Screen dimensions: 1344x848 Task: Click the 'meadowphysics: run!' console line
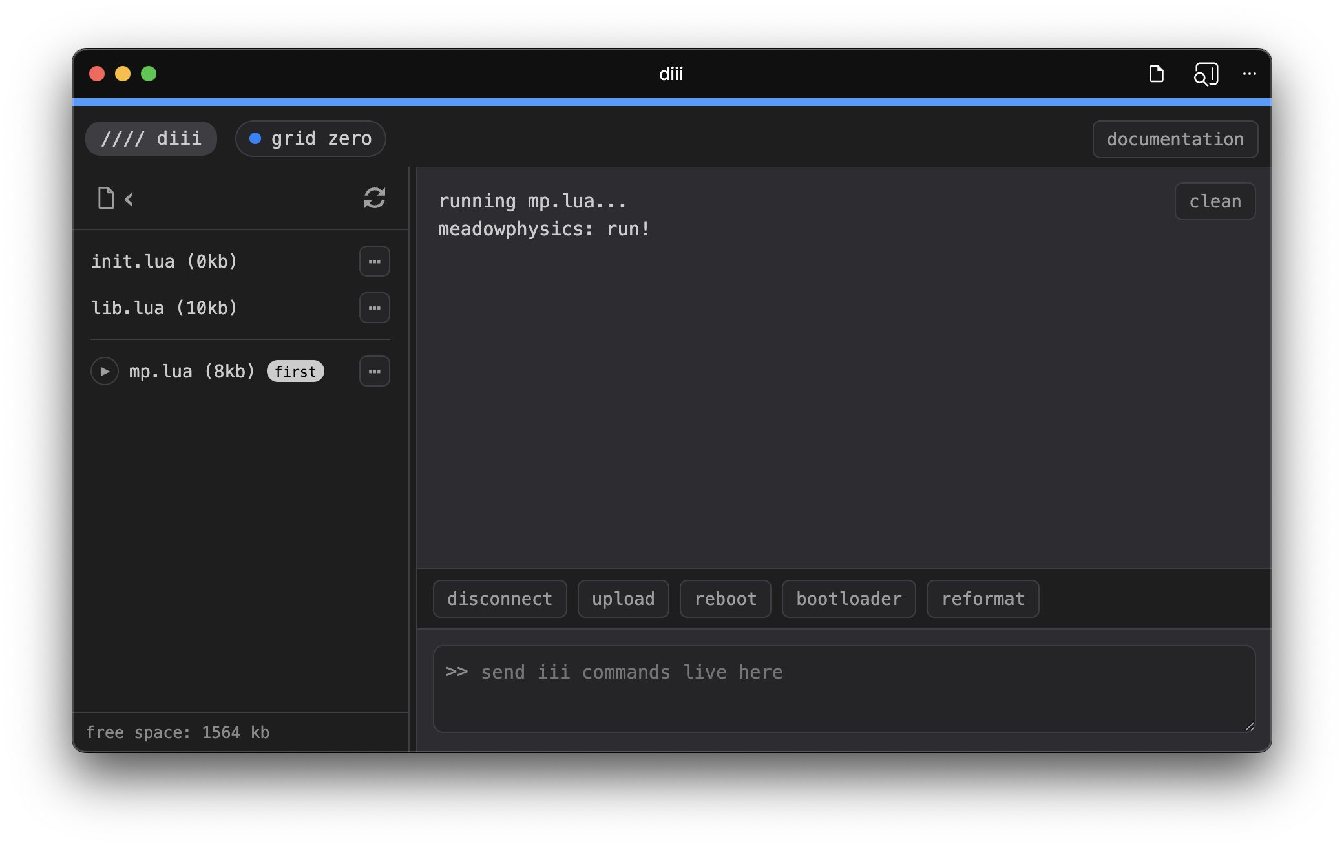coord(544,229)
